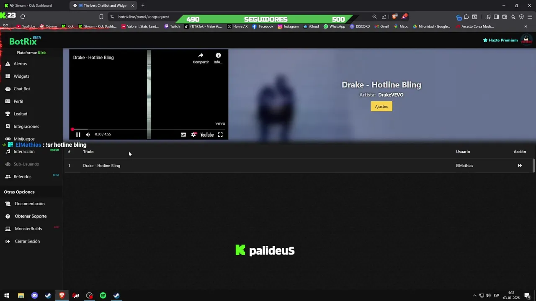Mute the video player volume

click(88, 135)
